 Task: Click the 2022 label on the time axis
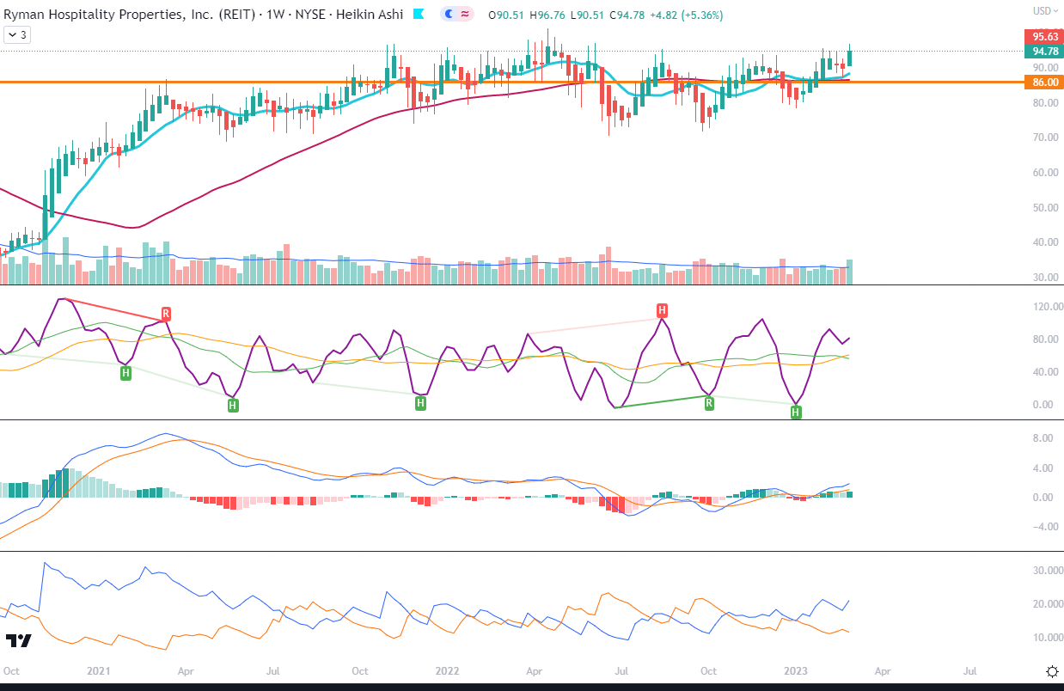tap(448, 670)
